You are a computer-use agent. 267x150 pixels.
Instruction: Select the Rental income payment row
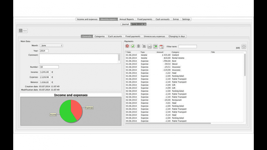pyautogui.click(x=185, y=58)
